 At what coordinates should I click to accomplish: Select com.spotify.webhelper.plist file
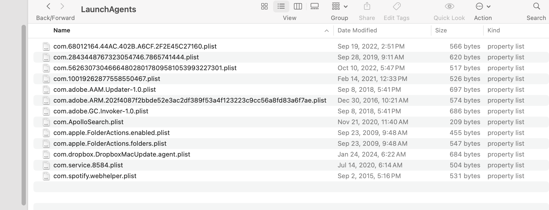coord(95,176)
